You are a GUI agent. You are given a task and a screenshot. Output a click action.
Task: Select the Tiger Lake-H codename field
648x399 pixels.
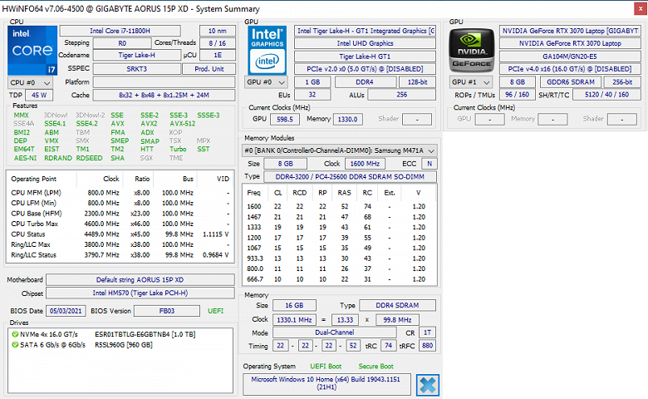[x=137, y=55]
